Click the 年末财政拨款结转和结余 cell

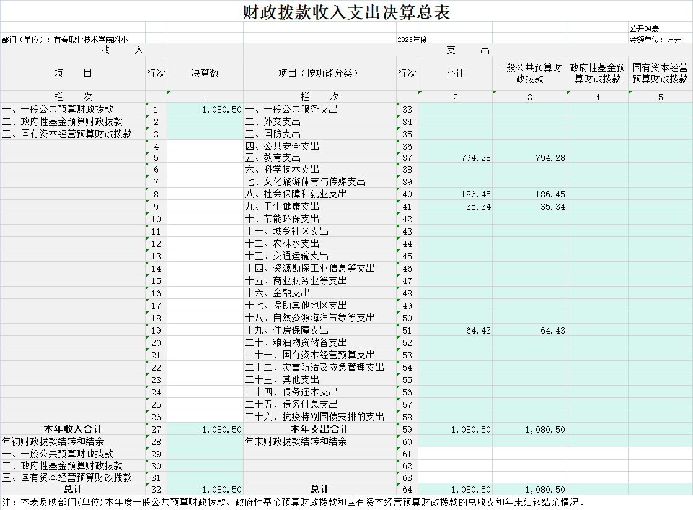click(296, 441)
